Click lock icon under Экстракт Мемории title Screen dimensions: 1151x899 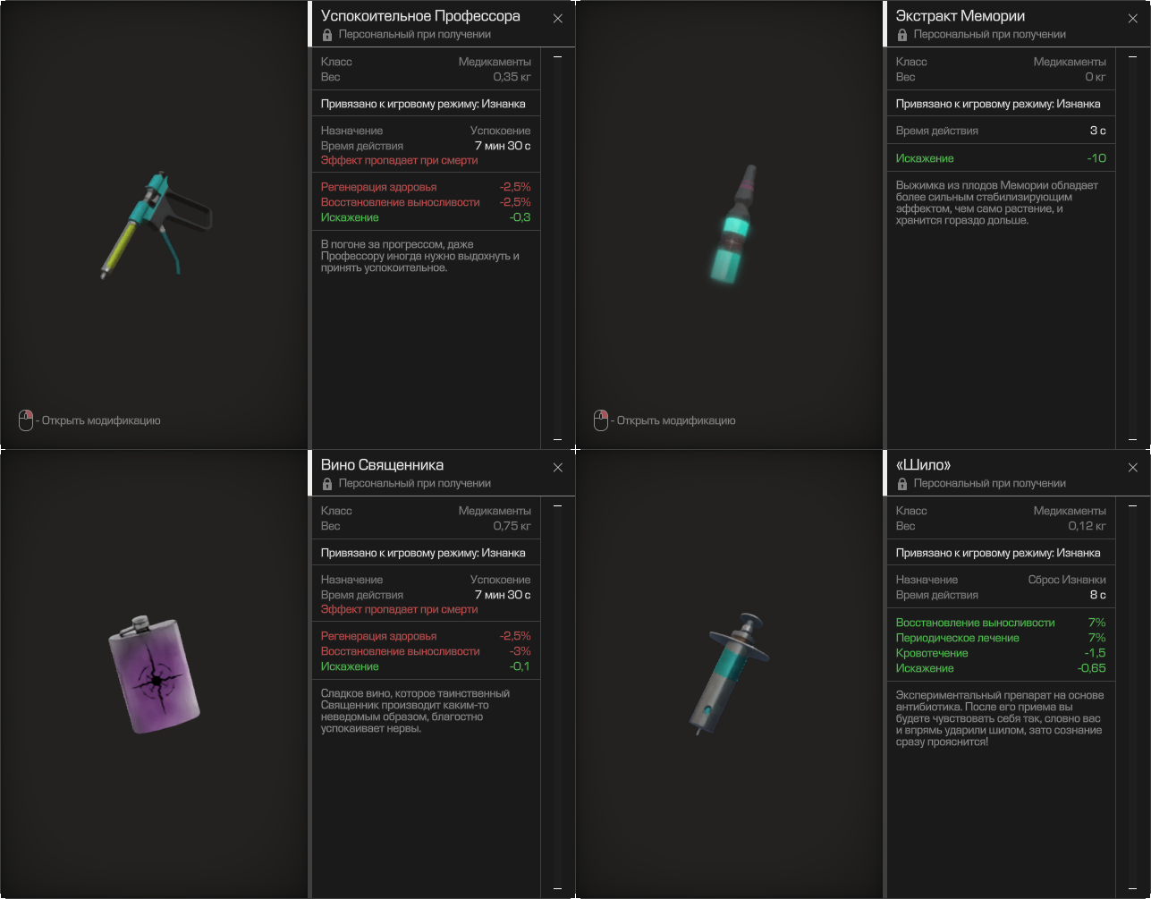(902, 35)
